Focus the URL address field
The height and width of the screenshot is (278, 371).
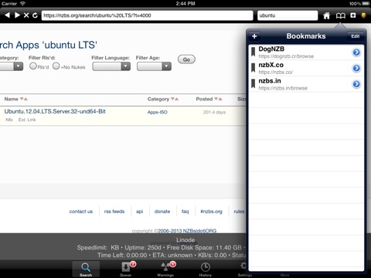tap(147, 15)
